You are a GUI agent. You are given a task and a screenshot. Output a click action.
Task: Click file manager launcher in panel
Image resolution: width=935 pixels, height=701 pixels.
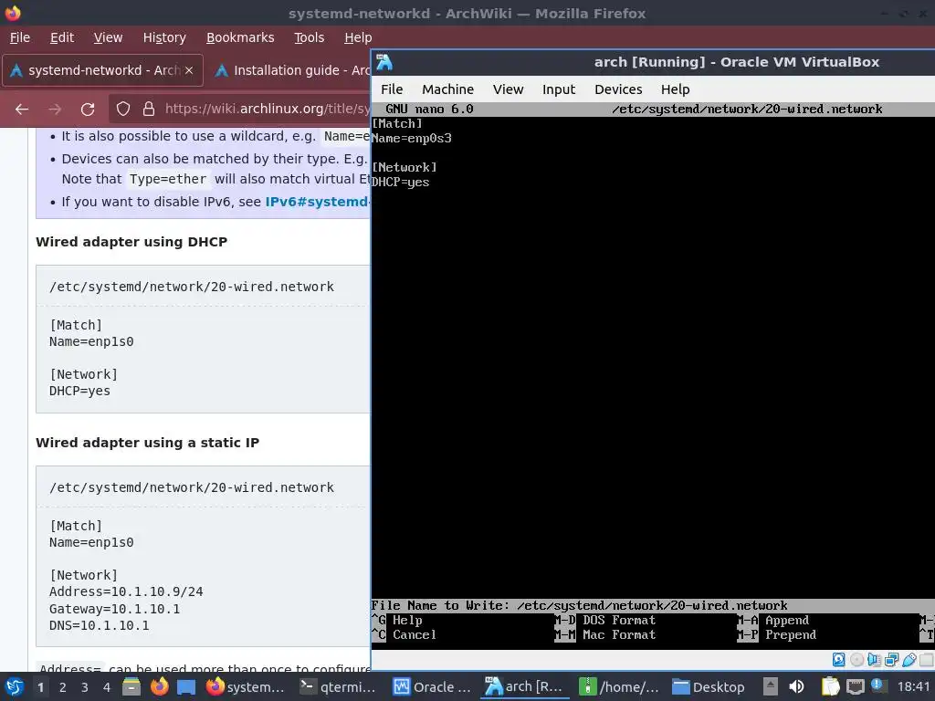[131, 686]
